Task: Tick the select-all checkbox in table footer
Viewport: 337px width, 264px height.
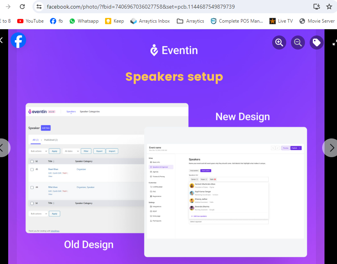Action: 32,203
